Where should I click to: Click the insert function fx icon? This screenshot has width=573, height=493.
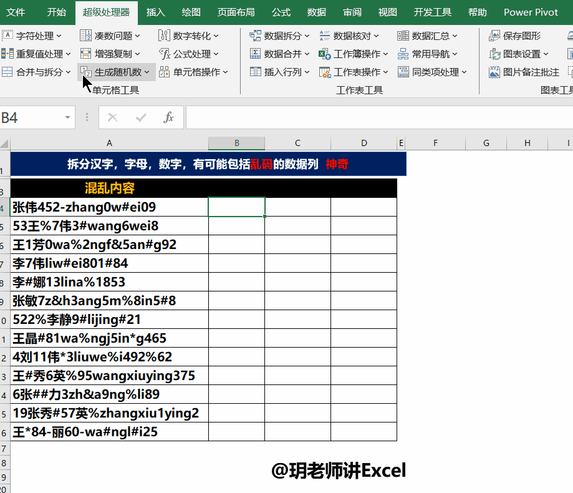click(x=168, y=117)
